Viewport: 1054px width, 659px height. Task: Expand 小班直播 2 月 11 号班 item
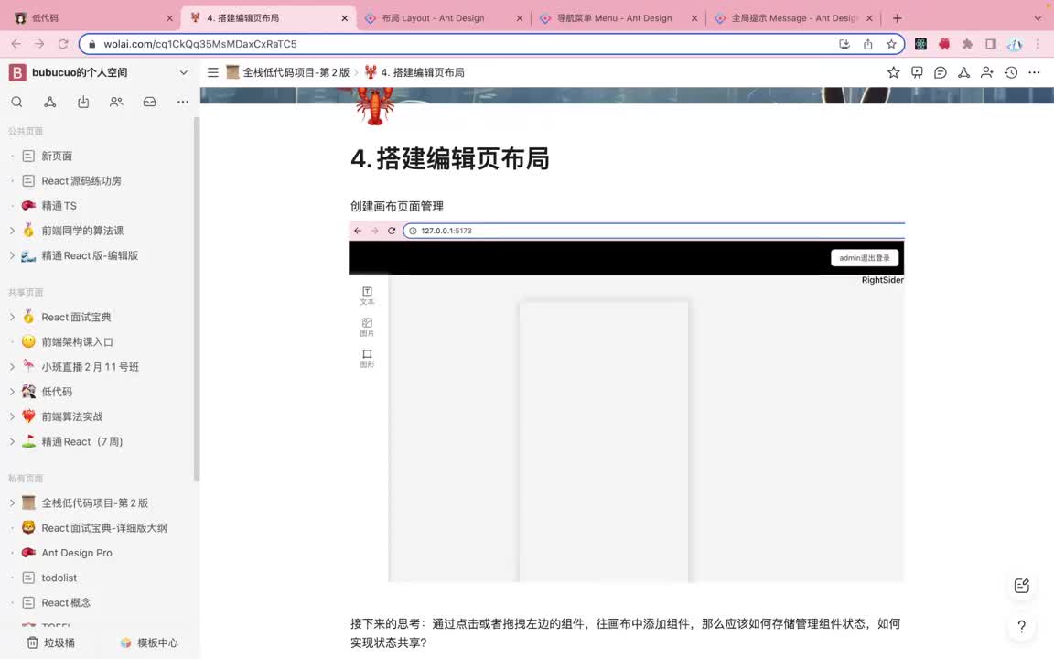tap(12, 366)
